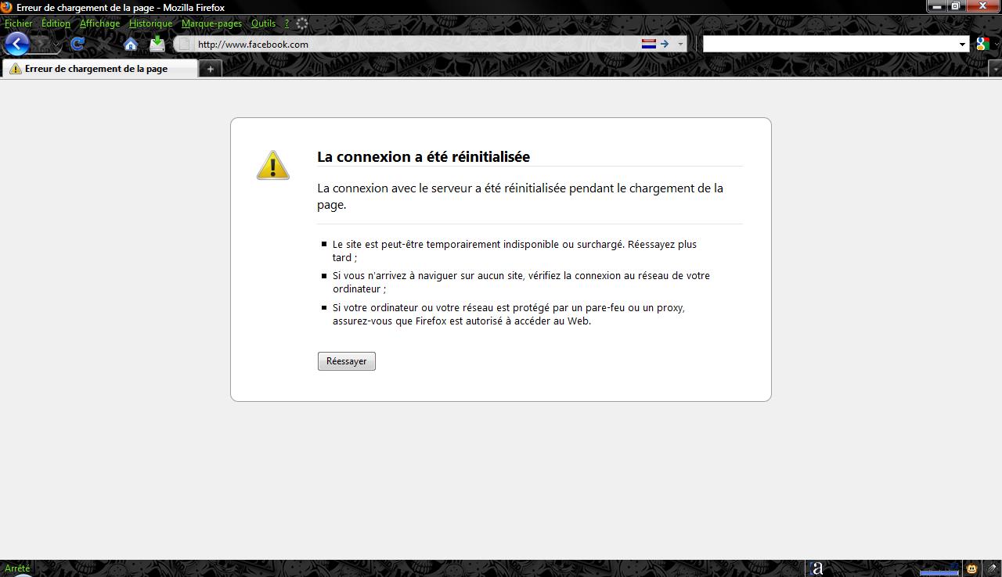Minimize the Firefox window
The image size is (1002, 577).
[x=937, y=6]
